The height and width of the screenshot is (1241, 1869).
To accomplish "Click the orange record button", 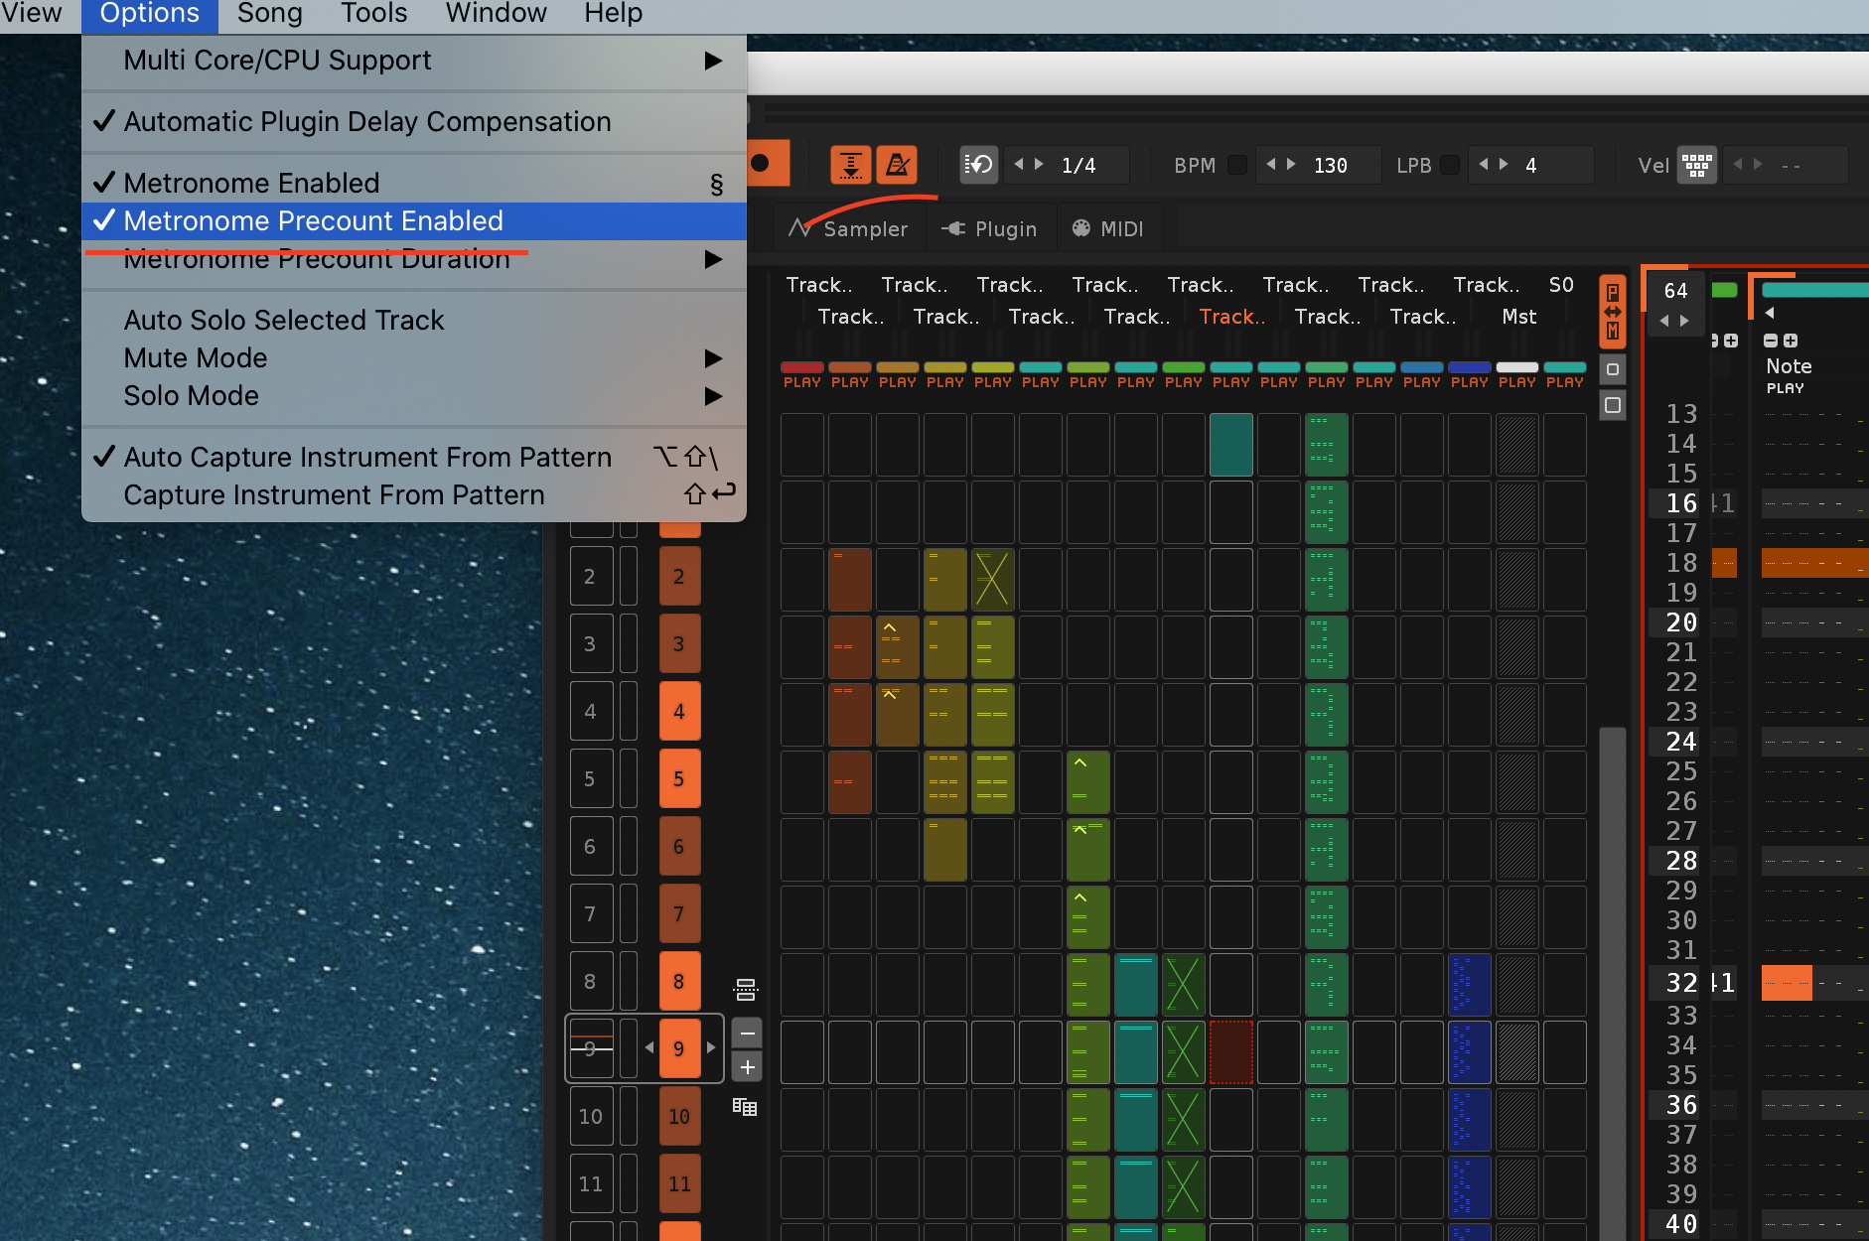I will pos(767,164).
